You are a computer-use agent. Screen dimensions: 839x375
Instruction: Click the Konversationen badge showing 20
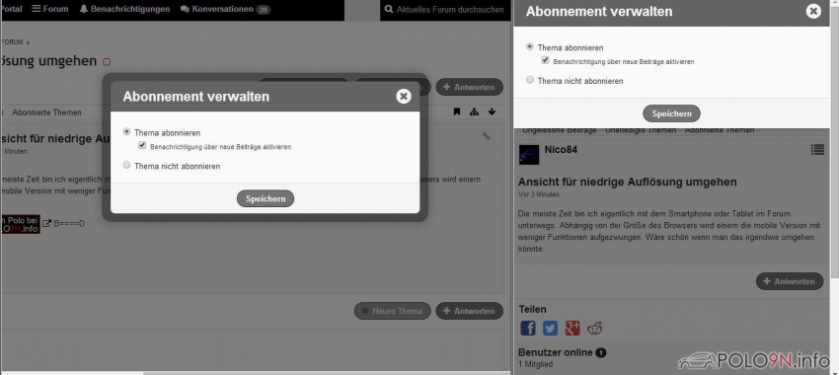tap(263, 10)
